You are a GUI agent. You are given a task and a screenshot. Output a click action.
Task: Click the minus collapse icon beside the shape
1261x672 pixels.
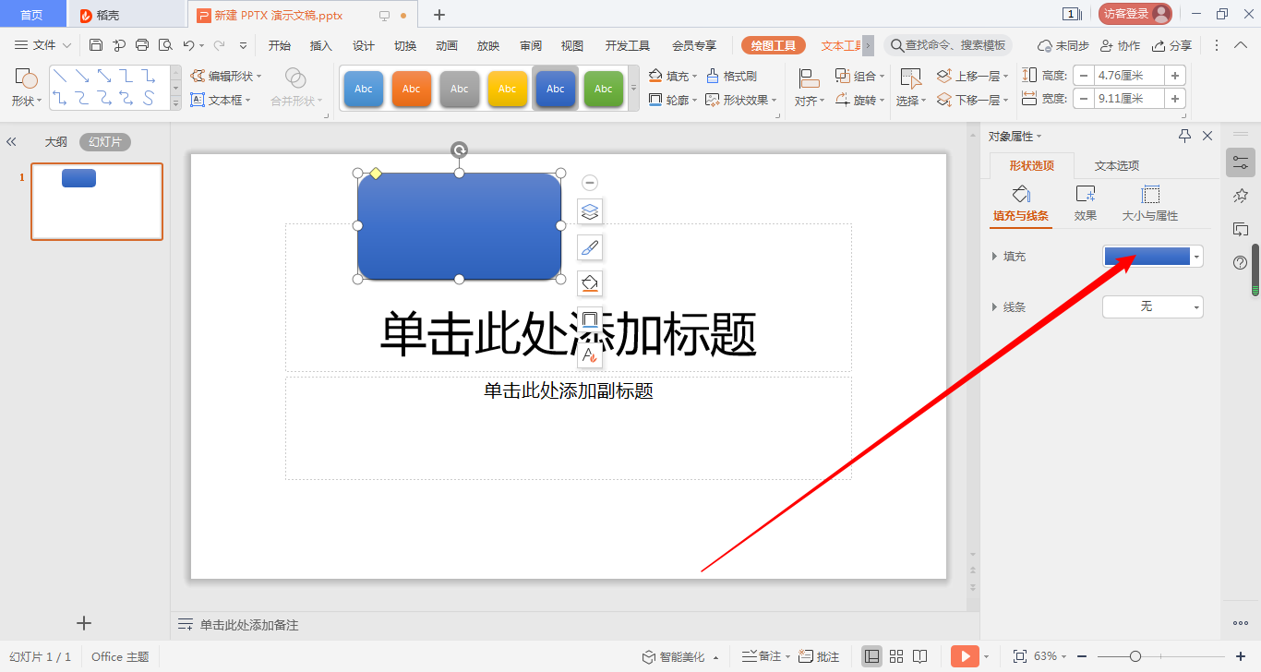[x=590, y=183]
